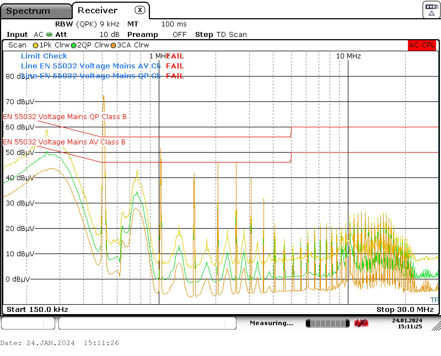
Task: Switch to the Spectrum tab
Action: 28,11
